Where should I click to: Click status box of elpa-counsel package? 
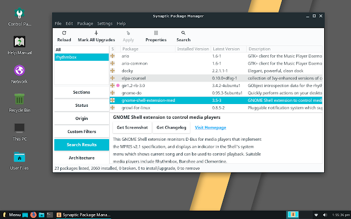[112, 78]
